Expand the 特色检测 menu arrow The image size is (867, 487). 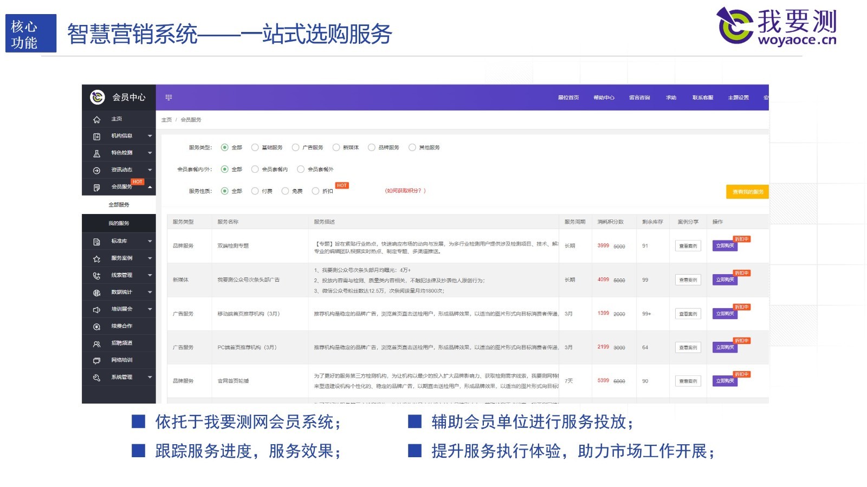pos(150,153)
